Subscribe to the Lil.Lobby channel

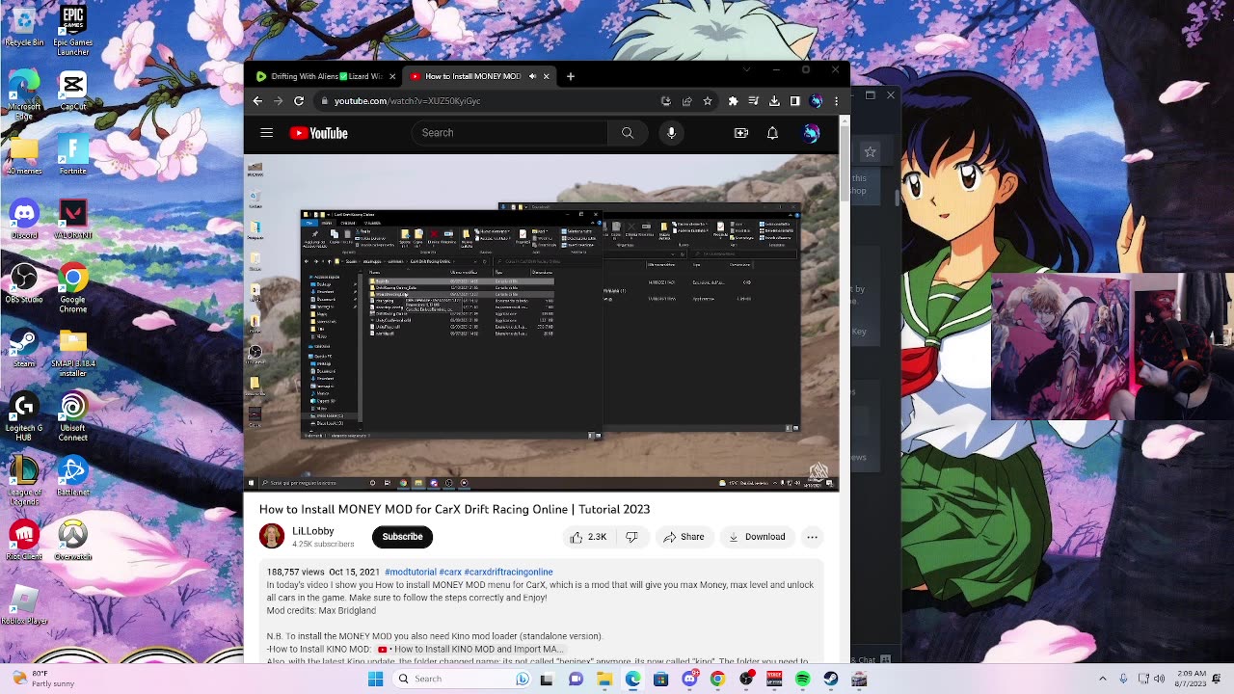402,537
